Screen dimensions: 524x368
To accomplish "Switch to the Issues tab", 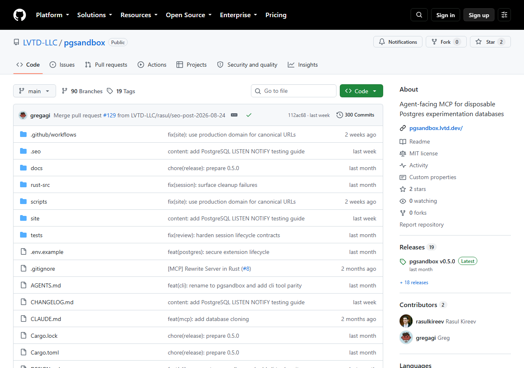I will [x=62, y=65].
